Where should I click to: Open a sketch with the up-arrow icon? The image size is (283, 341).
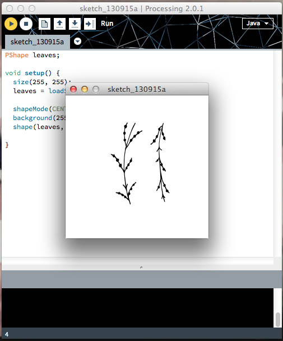[x=59, y=24]
